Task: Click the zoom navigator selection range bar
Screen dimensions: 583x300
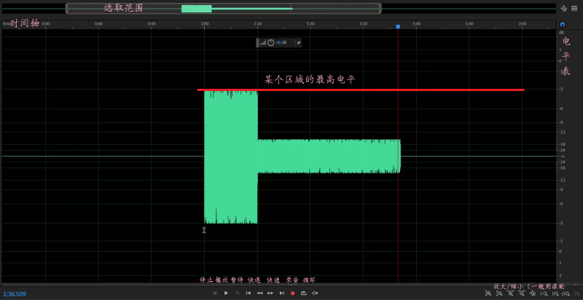Action: point(223,9)
